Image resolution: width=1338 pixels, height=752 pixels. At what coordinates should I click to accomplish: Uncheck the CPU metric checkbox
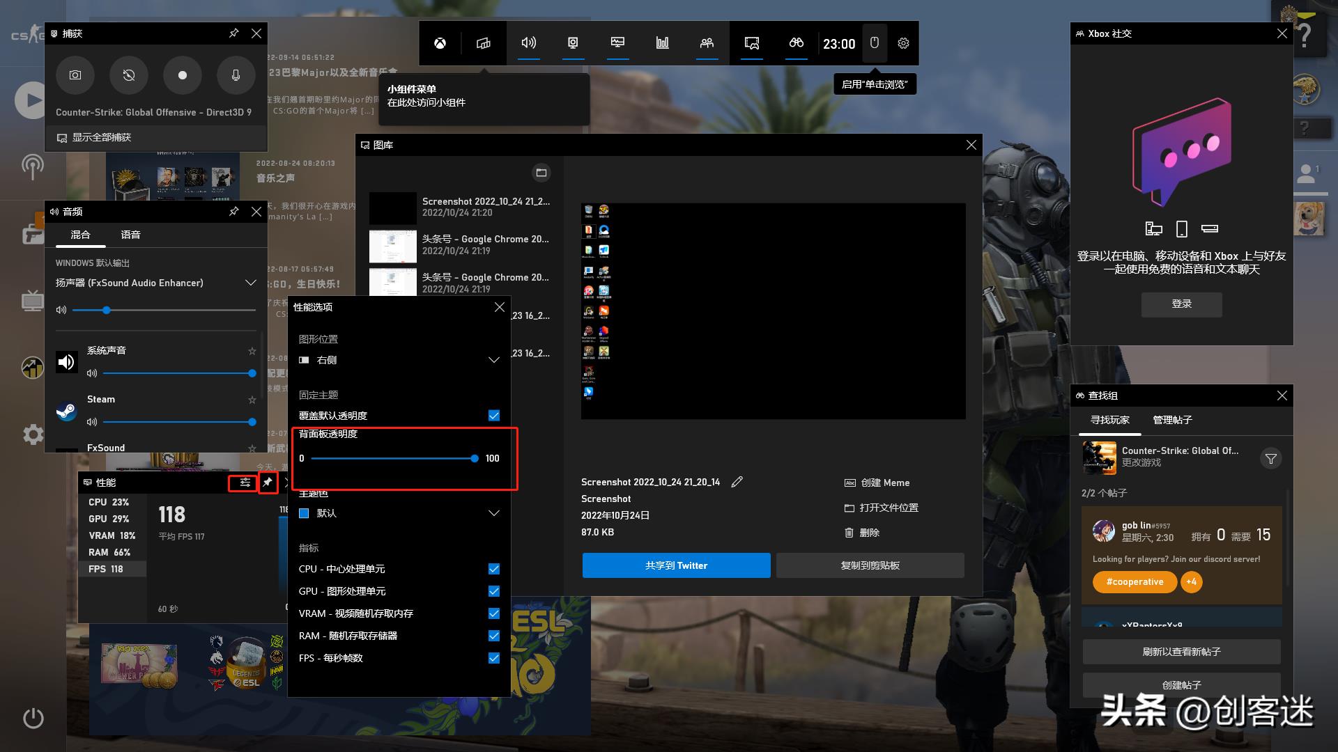[x=494, y=569]
